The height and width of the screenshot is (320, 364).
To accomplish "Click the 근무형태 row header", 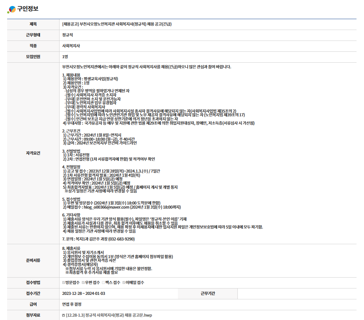I will click(x=33, y=35).
